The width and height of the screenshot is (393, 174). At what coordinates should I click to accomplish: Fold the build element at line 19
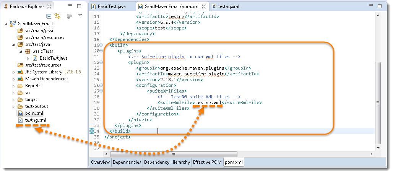coord(101,46)
